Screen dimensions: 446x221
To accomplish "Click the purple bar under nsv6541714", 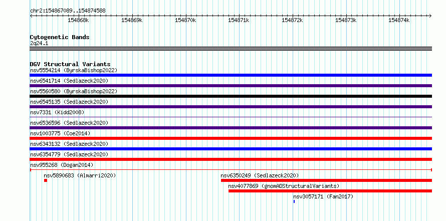I will 231,86.
